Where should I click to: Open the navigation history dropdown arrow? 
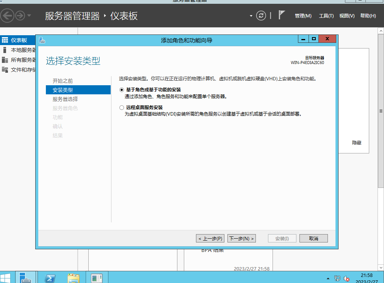(x=29, y=16)
